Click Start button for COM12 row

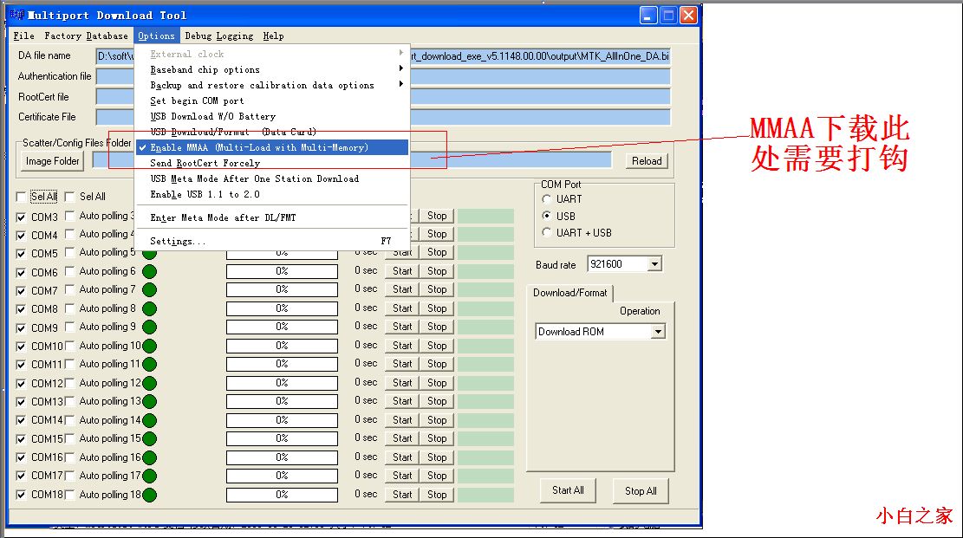click(x=402, y=383)
